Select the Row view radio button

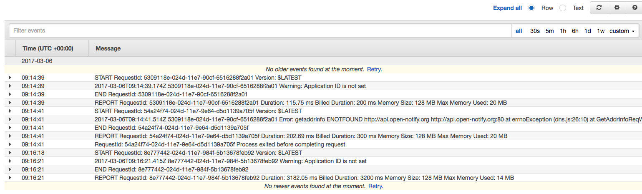pos(531,8)
